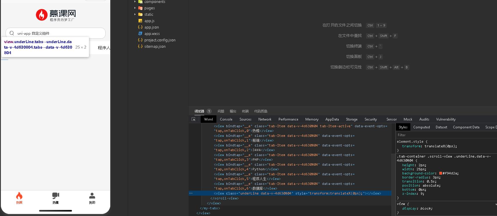The image size is (497, 216).
Task: Click the transition: 0.5s style property
Action: [419, 181]
